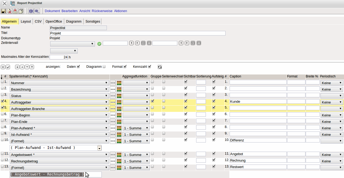Uncheck the Gruppe checkbox for Auftraggeber row
344x178 pixels.
click(153, 101)
